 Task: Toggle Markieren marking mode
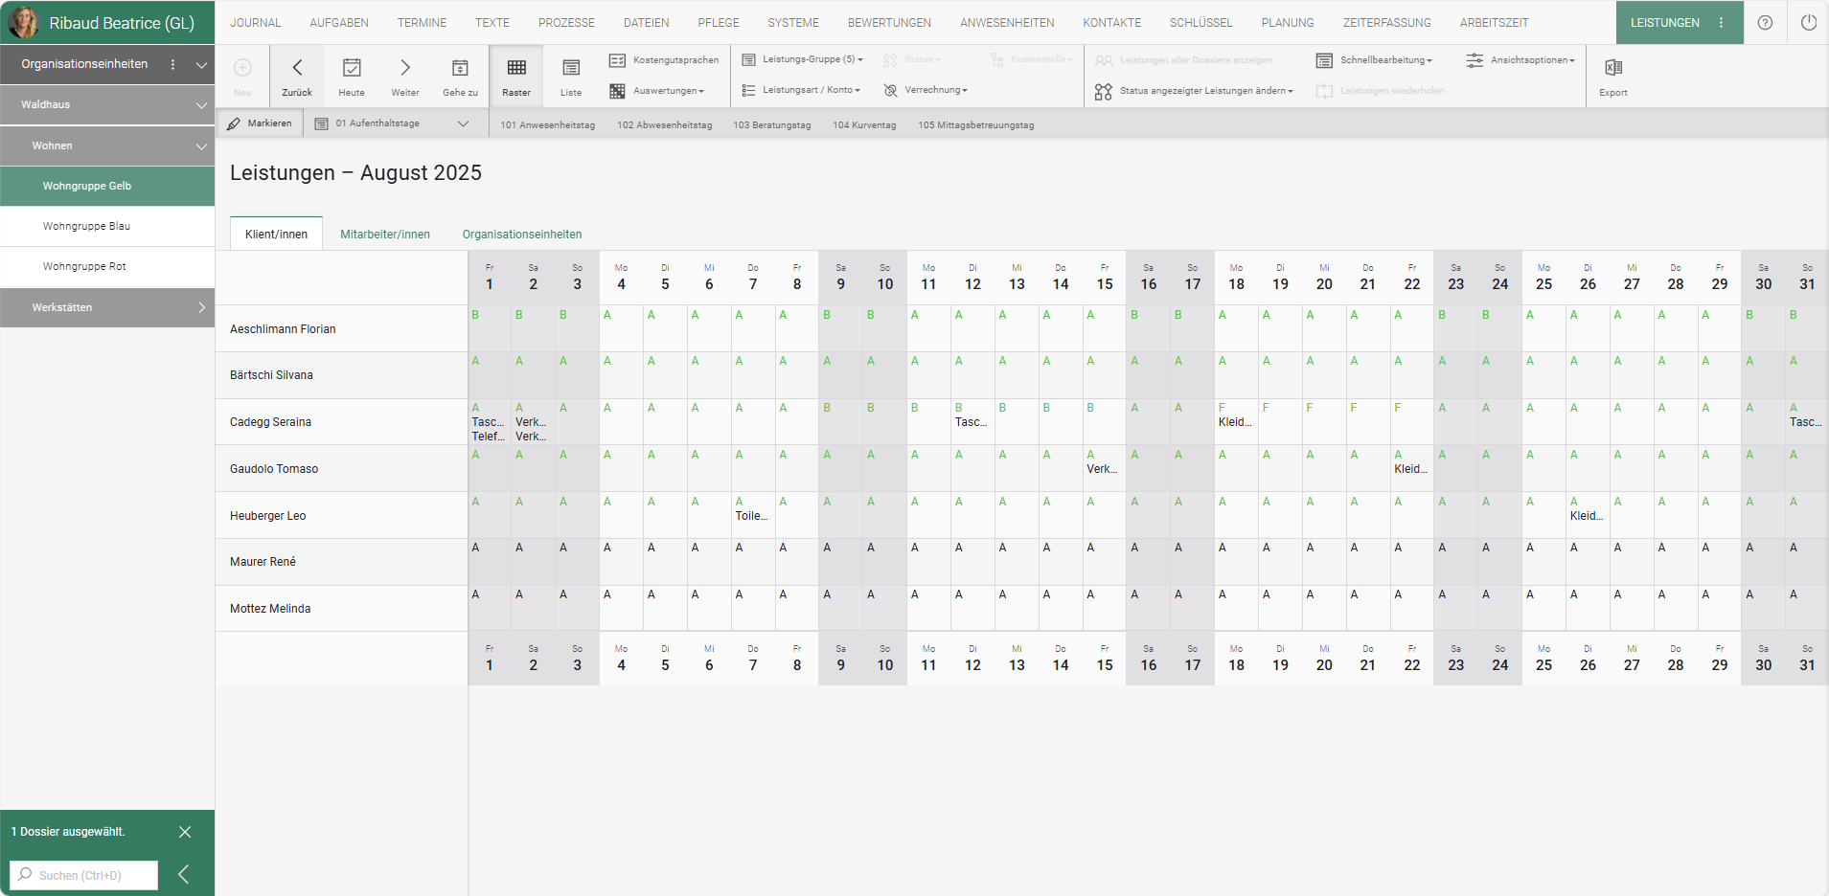pos(260,123)
